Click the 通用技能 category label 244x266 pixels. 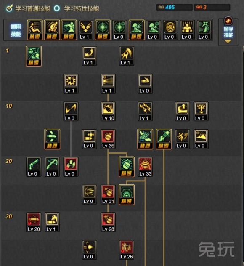coord(16,30)
